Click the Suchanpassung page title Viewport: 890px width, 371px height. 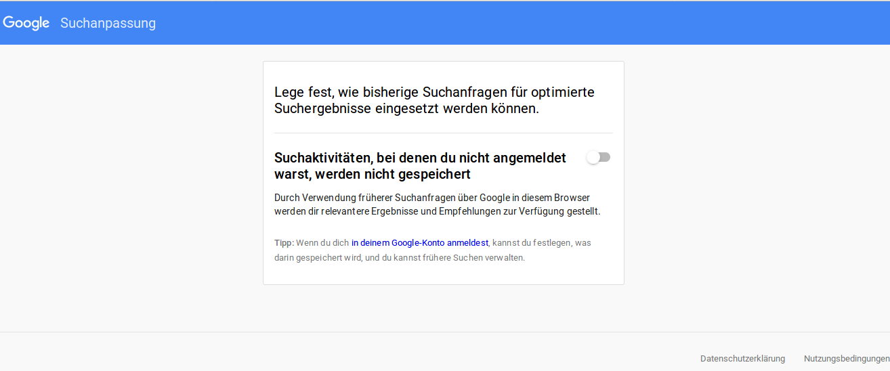click(x=108, y=23)
